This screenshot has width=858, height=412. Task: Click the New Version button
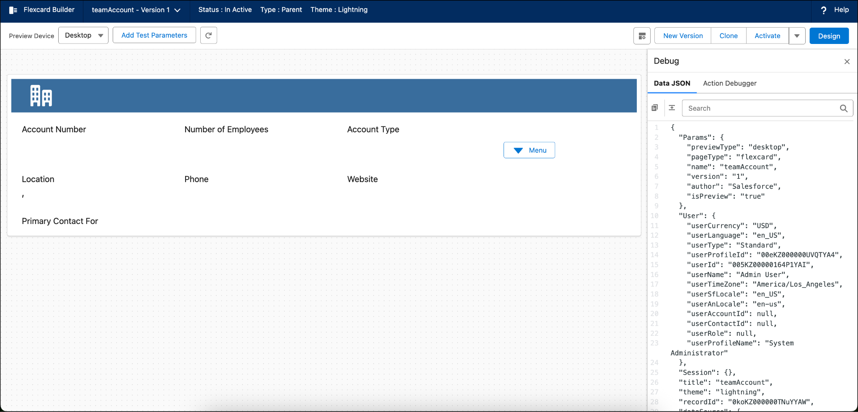pyautogui.click(x=683, y=36)
